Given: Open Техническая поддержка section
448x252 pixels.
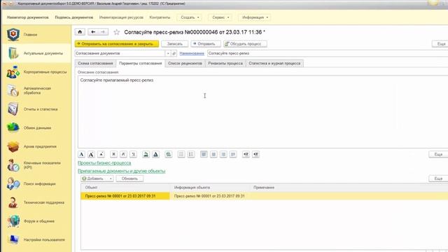Looking at the screenshot, I should click(36, 202).
